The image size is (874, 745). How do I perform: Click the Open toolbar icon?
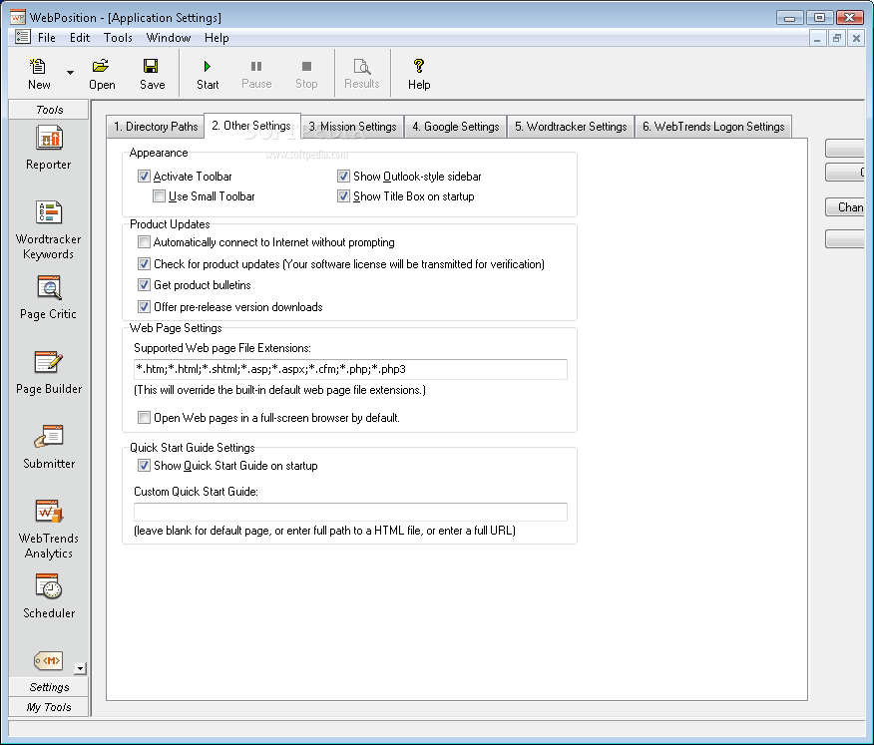[102, 74]
